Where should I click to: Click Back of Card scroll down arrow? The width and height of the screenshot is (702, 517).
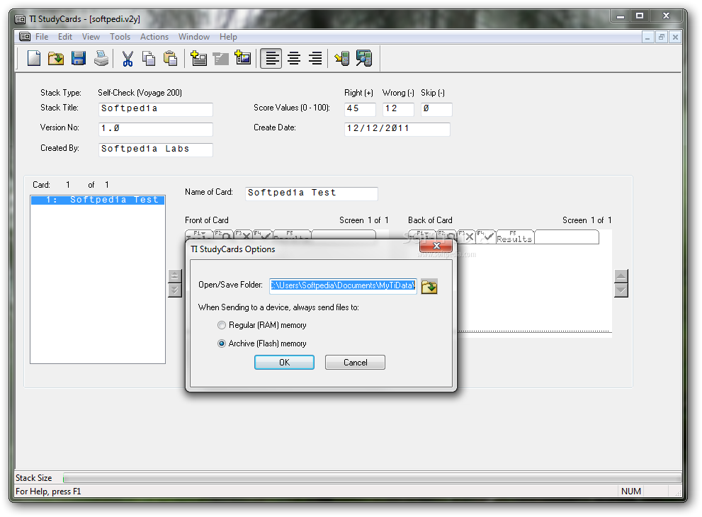tap(621, 290)
